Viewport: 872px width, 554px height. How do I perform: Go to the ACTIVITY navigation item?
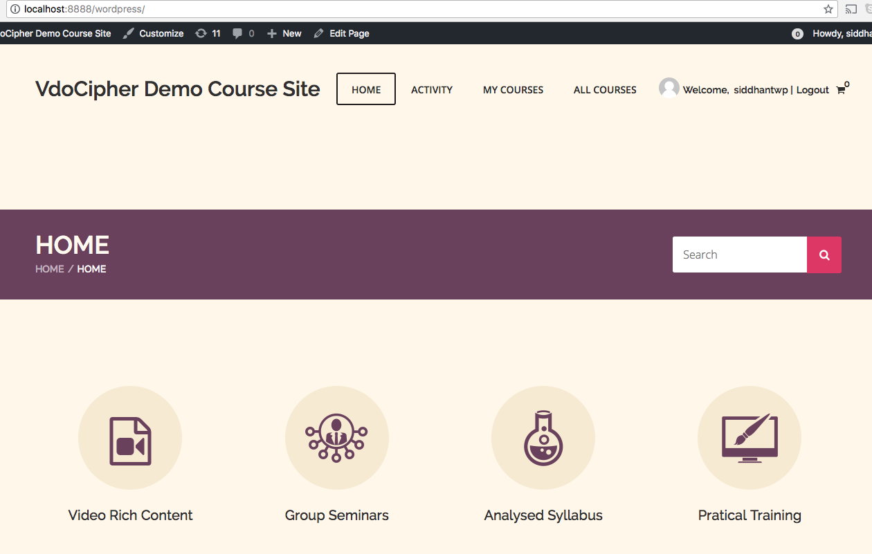click(x=432, y=90)
